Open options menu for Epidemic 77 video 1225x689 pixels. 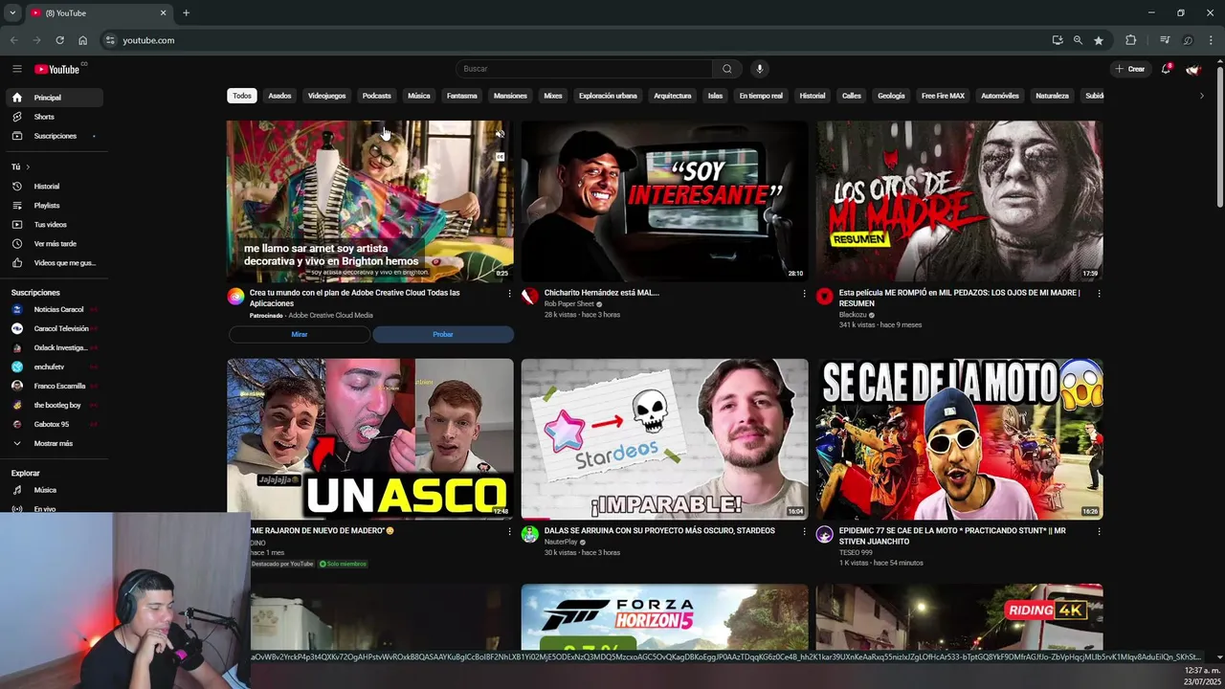click(x=1099, y=532)
